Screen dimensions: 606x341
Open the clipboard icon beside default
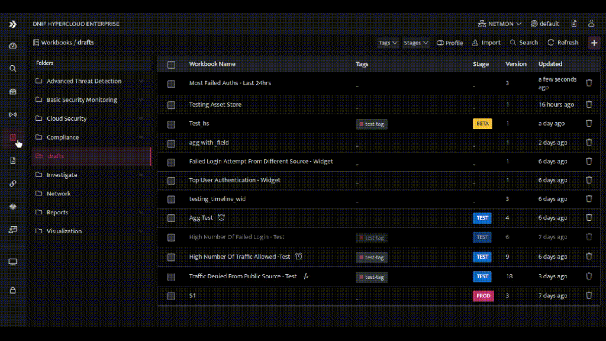574,24
